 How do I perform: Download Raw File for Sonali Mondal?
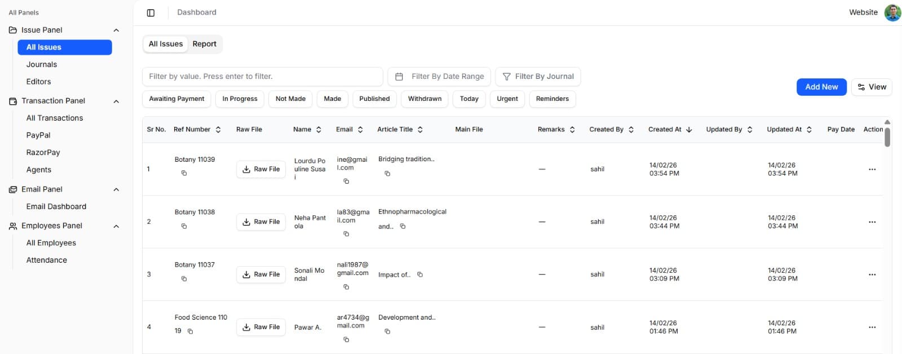tap(261, 275)
